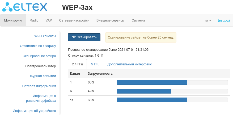233x118 pixels.
Task: Open Журнал событий in the sidebar
Action: coord(43,76)
